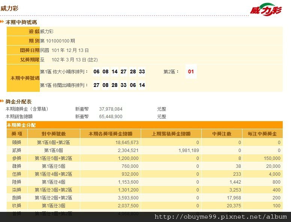Click fifth prize total 932,000

pyautogui.click(x=130, y=174)
